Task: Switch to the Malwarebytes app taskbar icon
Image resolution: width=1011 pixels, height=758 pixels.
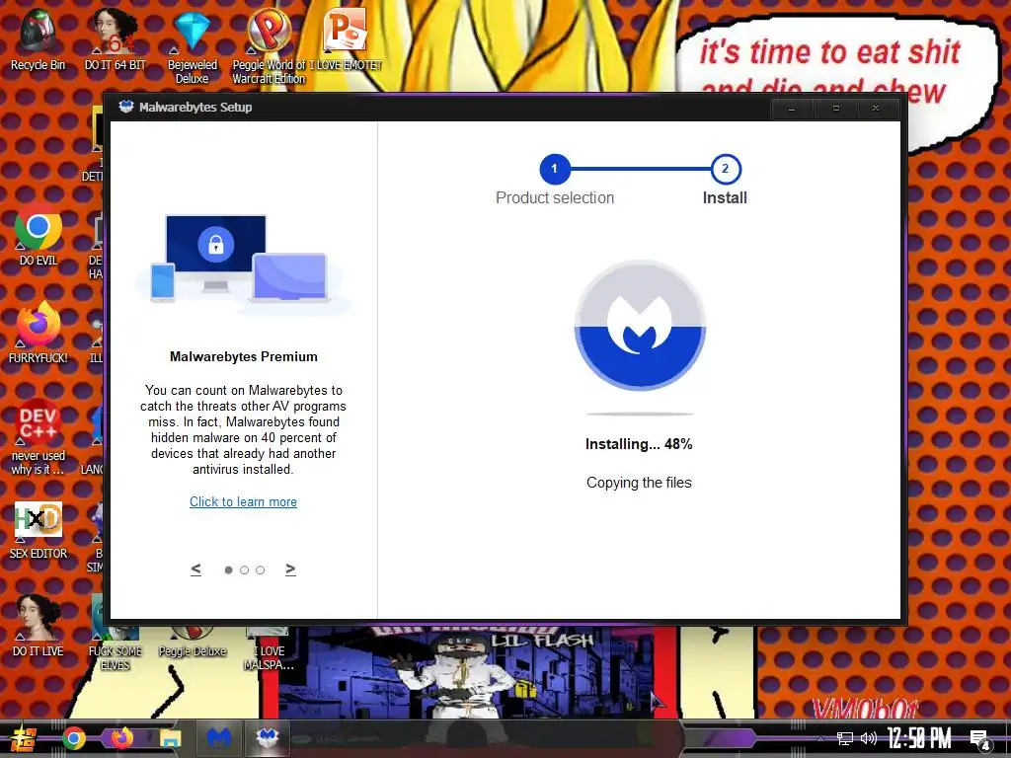Action: pyautogui.click(x=219, y=738)
